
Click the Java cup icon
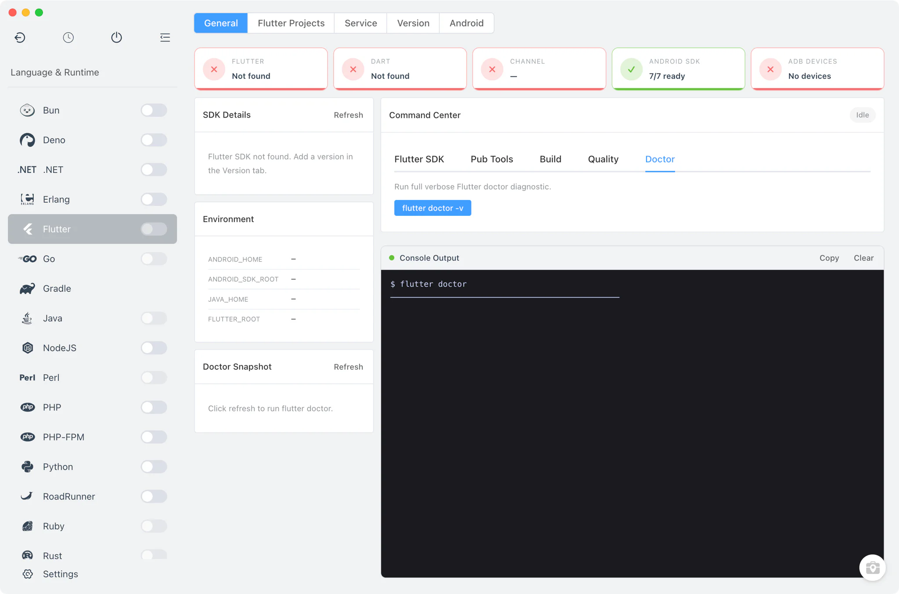pyautogui.click(x=27, y=318)
